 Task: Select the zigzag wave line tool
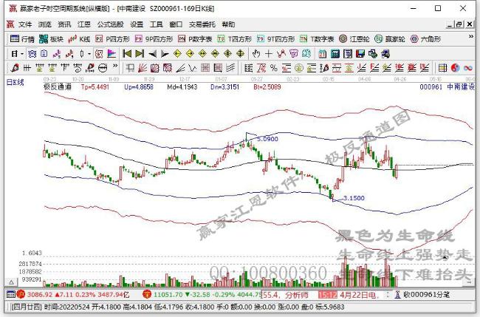[x=193, y=68]
